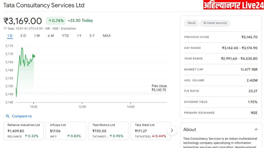
Task: Click the Compare to link
Action: (22, 116)
